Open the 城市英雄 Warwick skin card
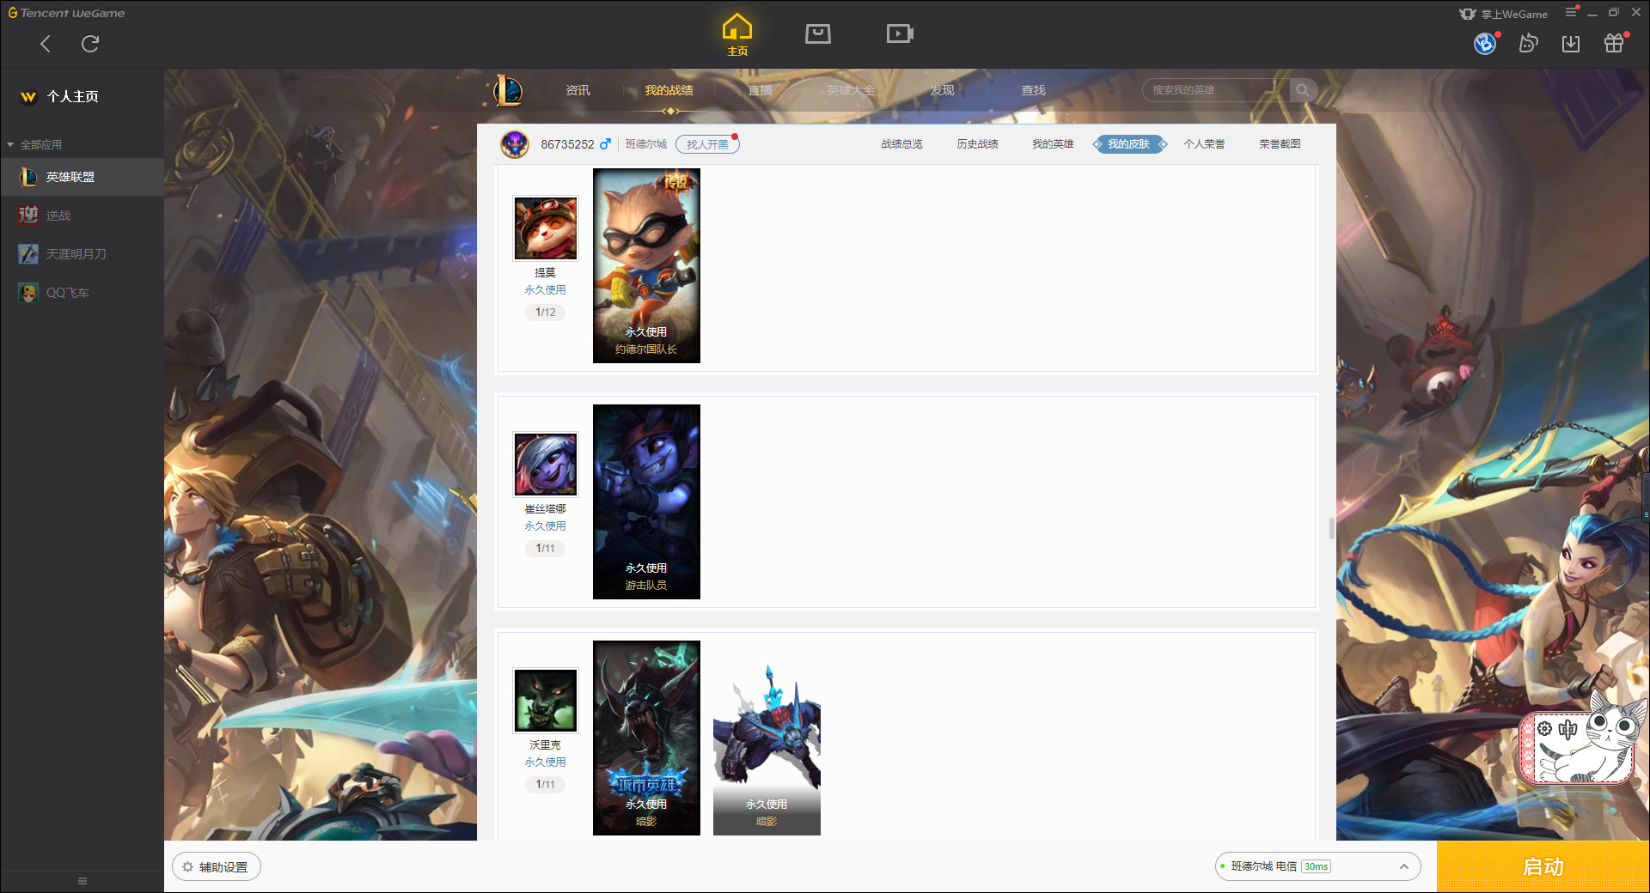This screenshot has height=893, width=1650. (646, 738)
